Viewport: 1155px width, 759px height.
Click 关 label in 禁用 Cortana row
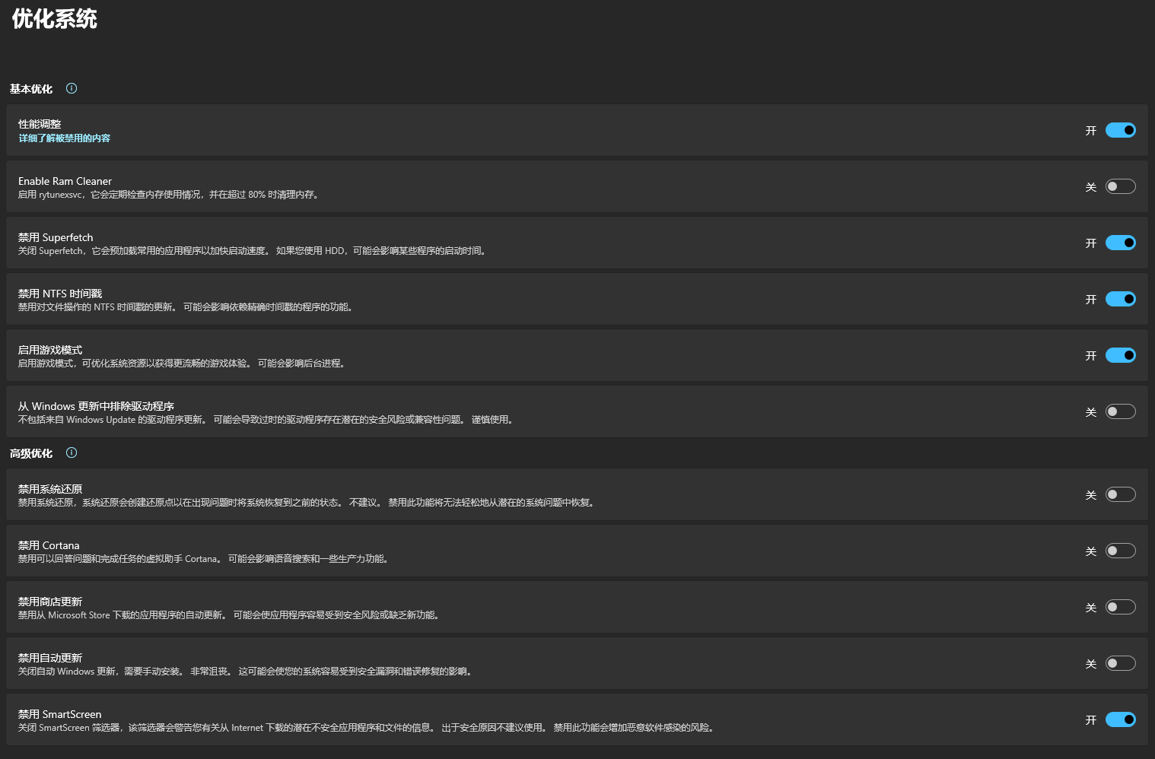[1091, 551]
